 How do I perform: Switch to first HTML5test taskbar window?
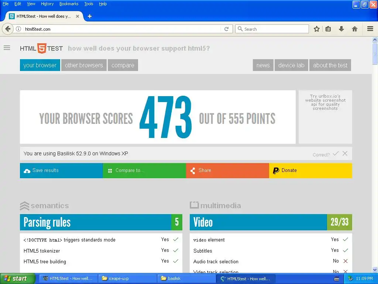68,279
